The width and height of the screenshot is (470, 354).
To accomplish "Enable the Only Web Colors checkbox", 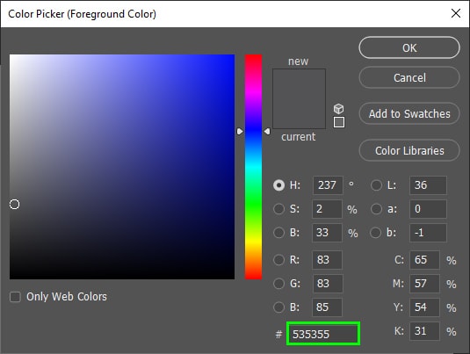I will click(15, 297).
